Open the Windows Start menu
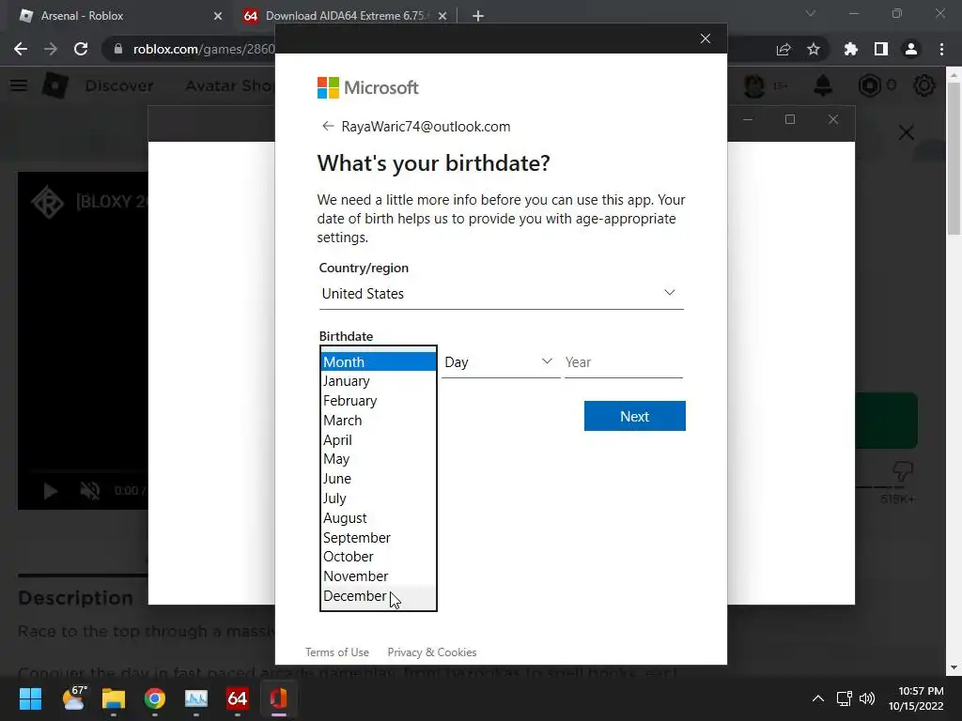The width and height of the screenshot is (962, 721). (x=30, y=698)
